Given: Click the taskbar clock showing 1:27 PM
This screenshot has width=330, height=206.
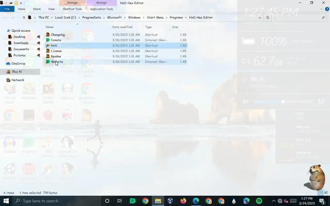Looking at the screenshot, I should [307, 201].
